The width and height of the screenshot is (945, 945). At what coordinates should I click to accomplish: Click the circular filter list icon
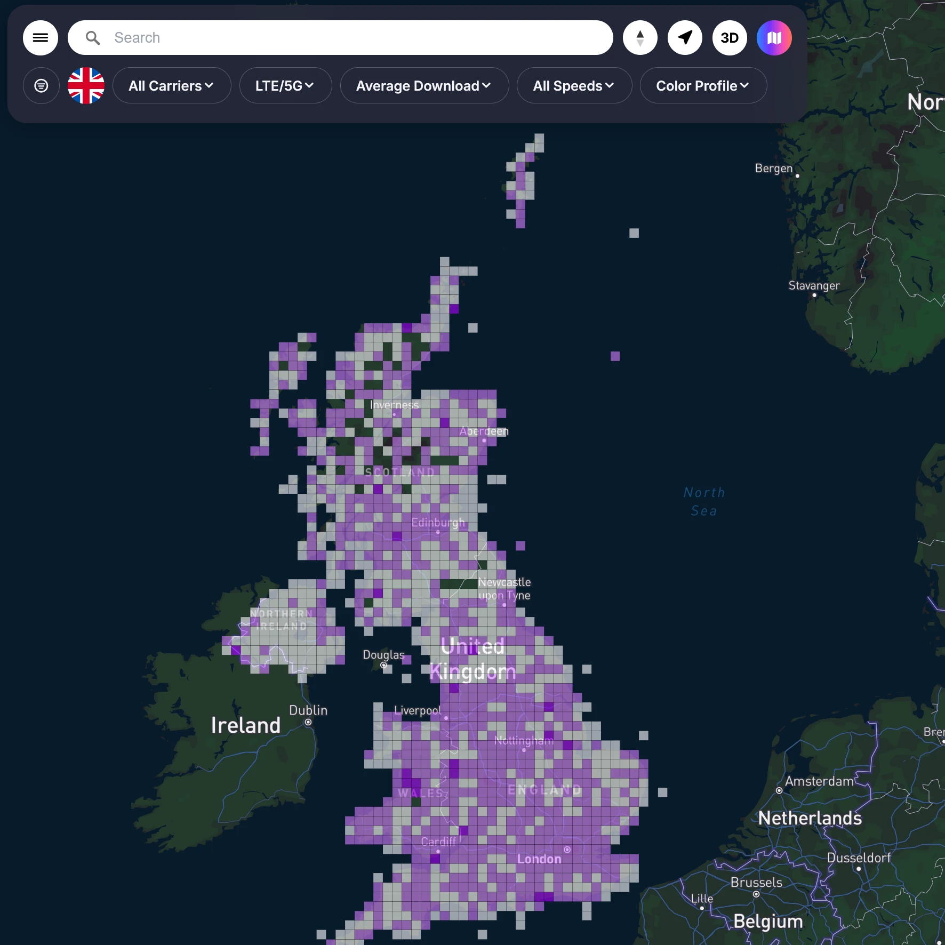pos(41,86)
